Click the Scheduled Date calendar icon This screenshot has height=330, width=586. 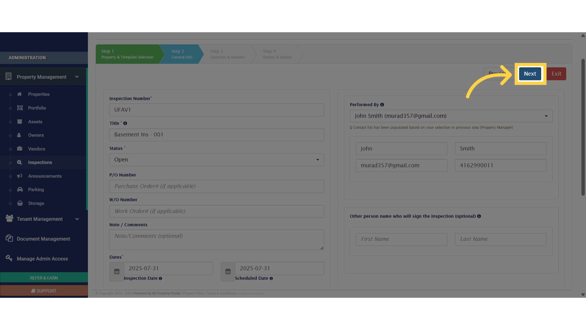click(228, 271)
